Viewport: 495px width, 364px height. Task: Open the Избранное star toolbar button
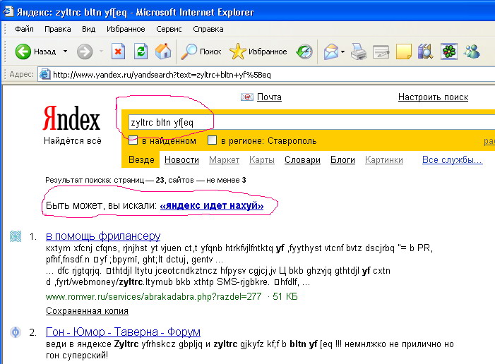click(258, 51)
